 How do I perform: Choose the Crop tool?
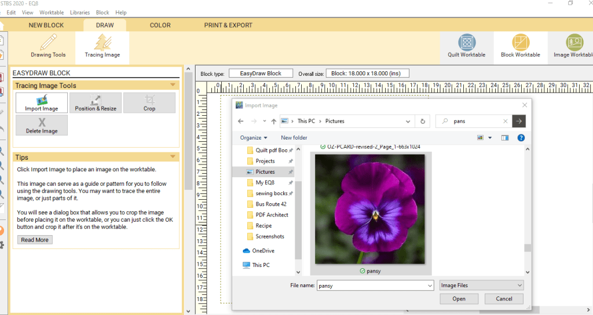pyautogui.click(x=149, y=102)
